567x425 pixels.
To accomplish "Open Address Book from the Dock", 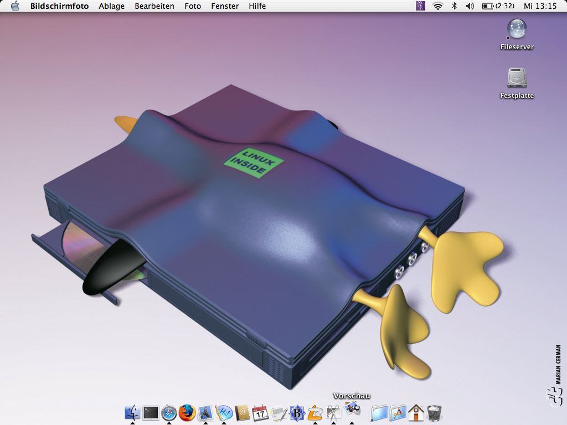I will (242, 413).
